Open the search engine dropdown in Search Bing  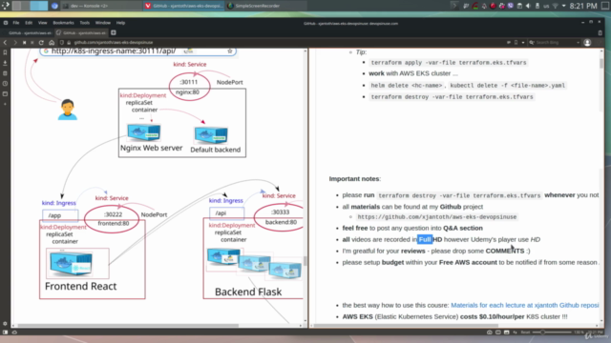[x=579, y=42]
